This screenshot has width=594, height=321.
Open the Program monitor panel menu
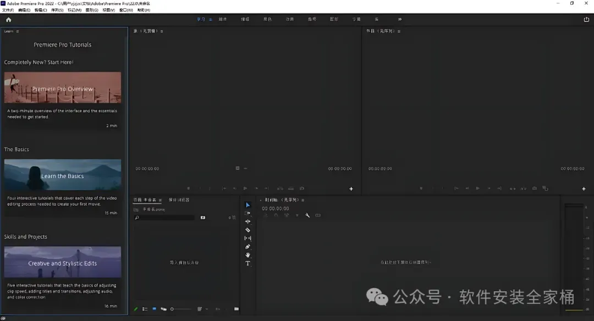pyautogui.click(x=399, y=31)
